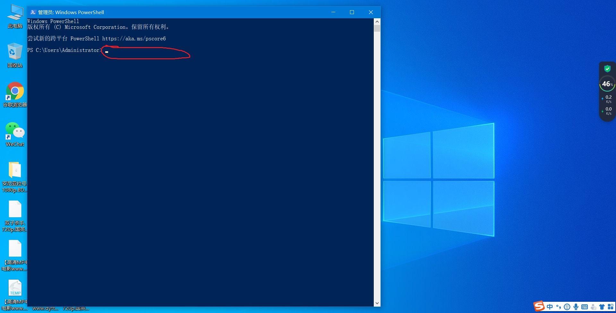
Task: Click the microphone voice input icon
Action: [576, 307]
